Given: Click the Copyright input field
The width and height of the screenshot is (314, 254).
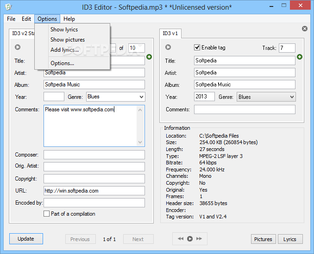Looking at the screenshot, I should click(x=94, y=179).
